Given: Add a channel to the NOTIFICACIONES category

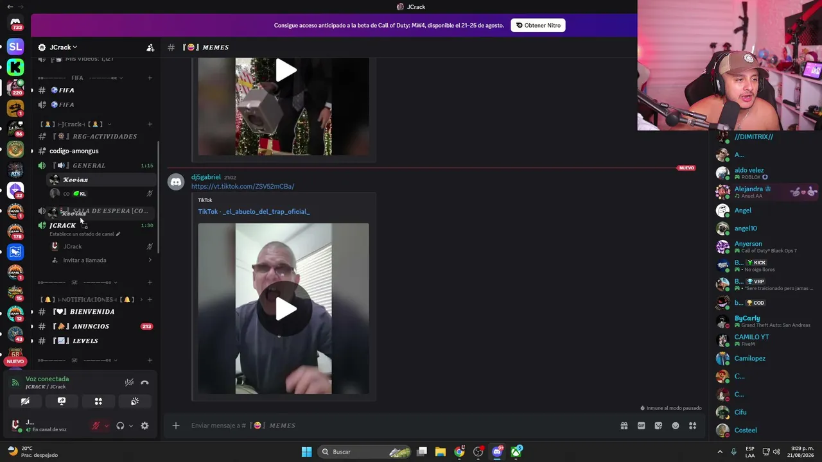Looking at the screenshot, I should (x=150, y=300).
